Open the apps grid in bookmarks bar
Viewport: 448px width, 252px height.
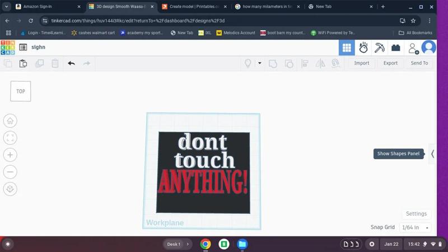pyautogui.click(x=8, y=33)
